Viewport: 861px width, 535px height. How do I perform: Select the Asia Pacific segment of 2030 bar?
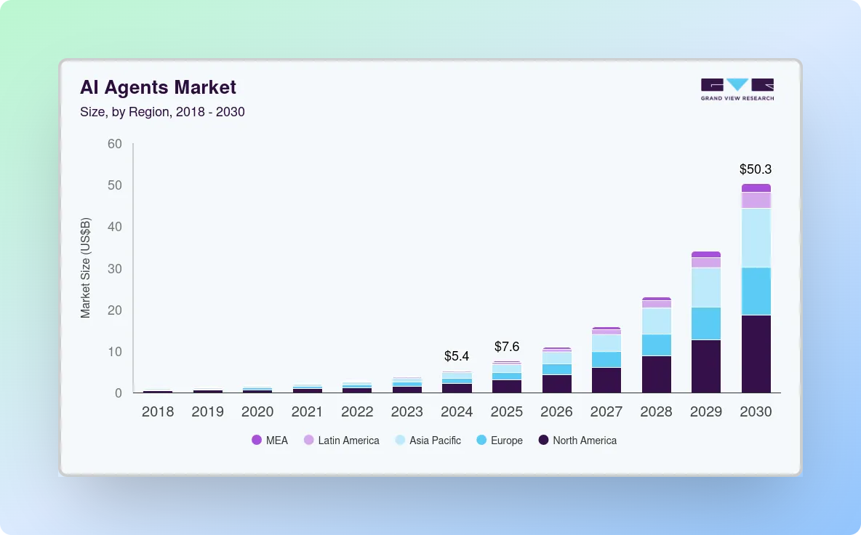(x=756, y=238)
